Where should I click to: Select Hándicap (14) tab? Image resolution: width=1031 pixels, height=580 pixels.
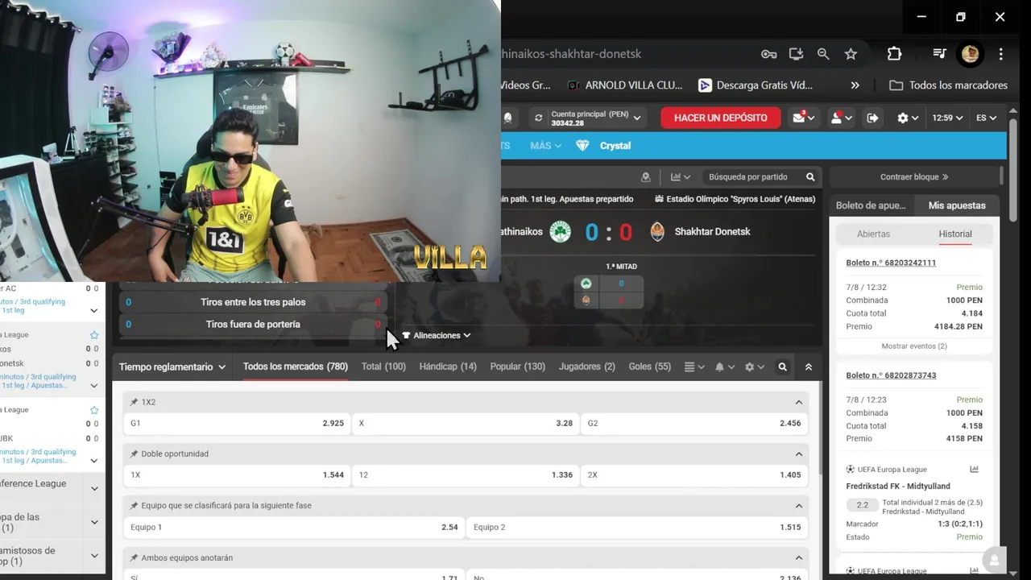pyautogui.click(x=448, y=367)
